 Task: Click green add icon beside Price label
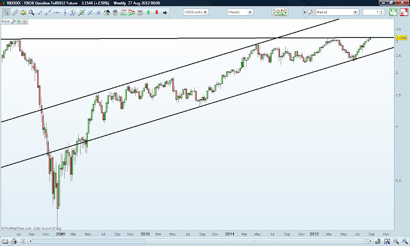(x=19, y=22)
